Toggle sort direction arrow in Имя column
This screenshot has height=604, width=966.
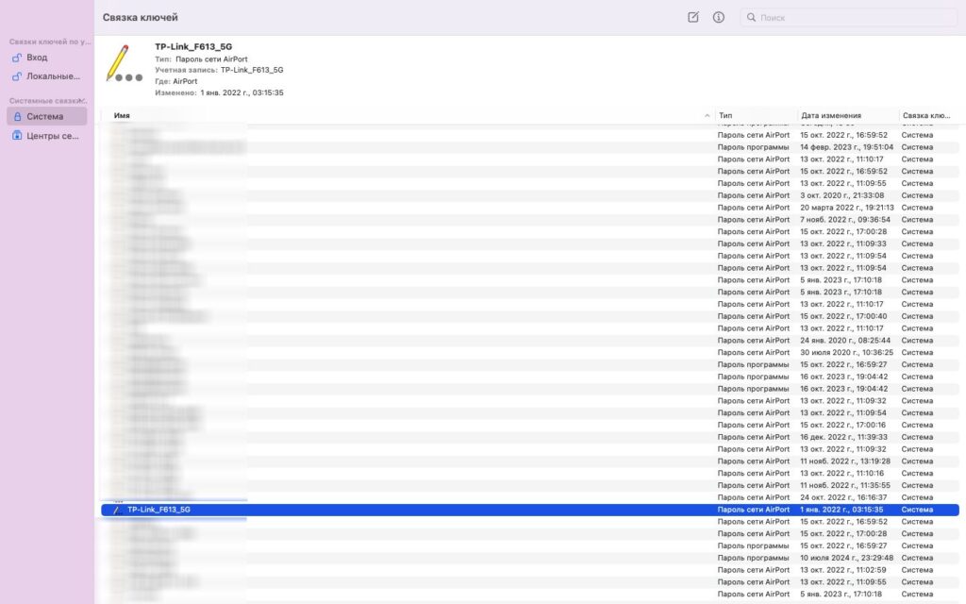pos(707,115)
